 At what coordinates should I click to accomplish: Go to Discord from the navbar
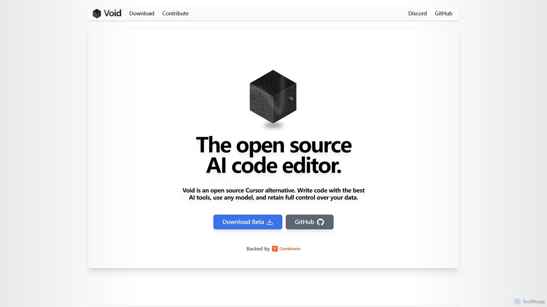(x=418, y=13)
